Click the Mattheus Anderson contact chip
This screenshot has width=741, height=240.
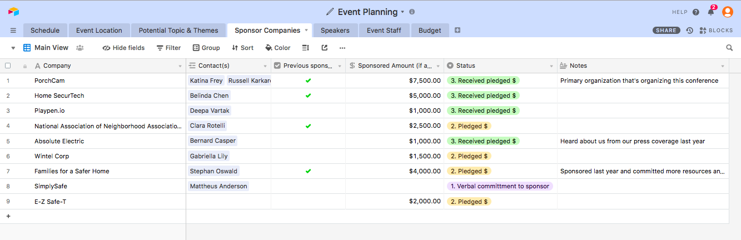pyautogui.click(x=218, y=186)
